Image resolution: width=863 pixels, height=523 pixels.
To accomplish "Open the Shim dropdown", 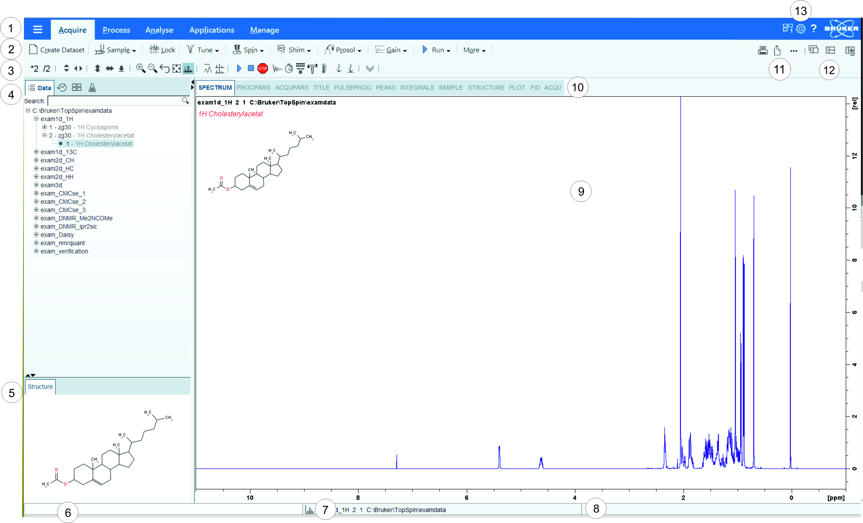I will (294, 50).
